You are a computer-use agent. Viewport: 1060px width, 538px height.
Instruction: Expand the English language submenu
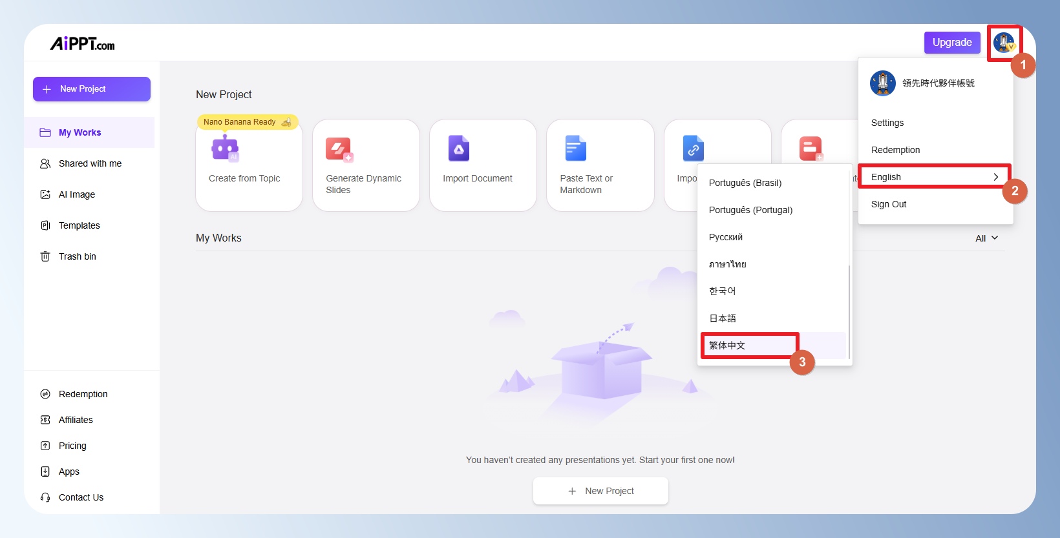point(934,177)
